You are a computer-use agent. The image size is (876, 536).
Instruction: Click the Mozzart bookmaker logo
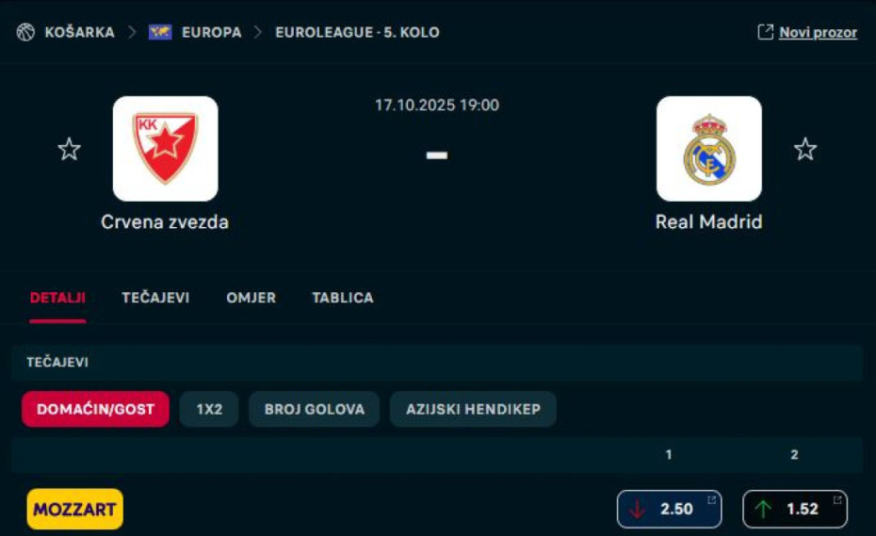pyautogui.click(x=74, y=510)
